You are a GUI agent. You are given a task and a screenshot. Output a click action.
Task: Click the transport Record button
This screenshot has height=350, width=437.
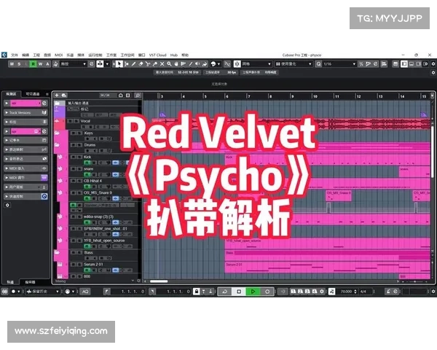tap(267, 292)
